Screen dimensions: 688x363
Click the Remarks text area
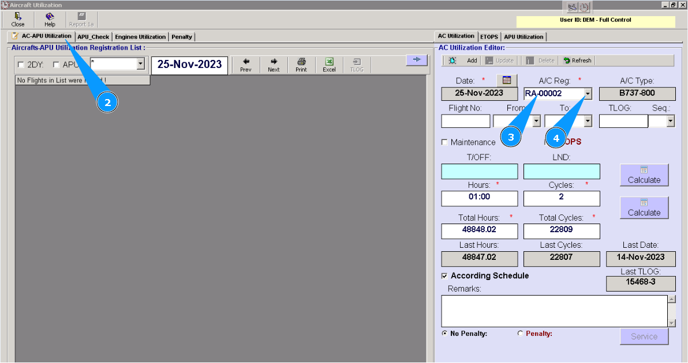pyautogui.click(x=554, y=311)
